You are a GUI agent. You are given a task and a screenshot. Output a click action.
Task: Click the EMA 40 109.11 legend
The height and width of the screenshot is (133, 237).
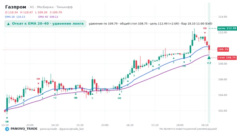(x=48, y=17)
